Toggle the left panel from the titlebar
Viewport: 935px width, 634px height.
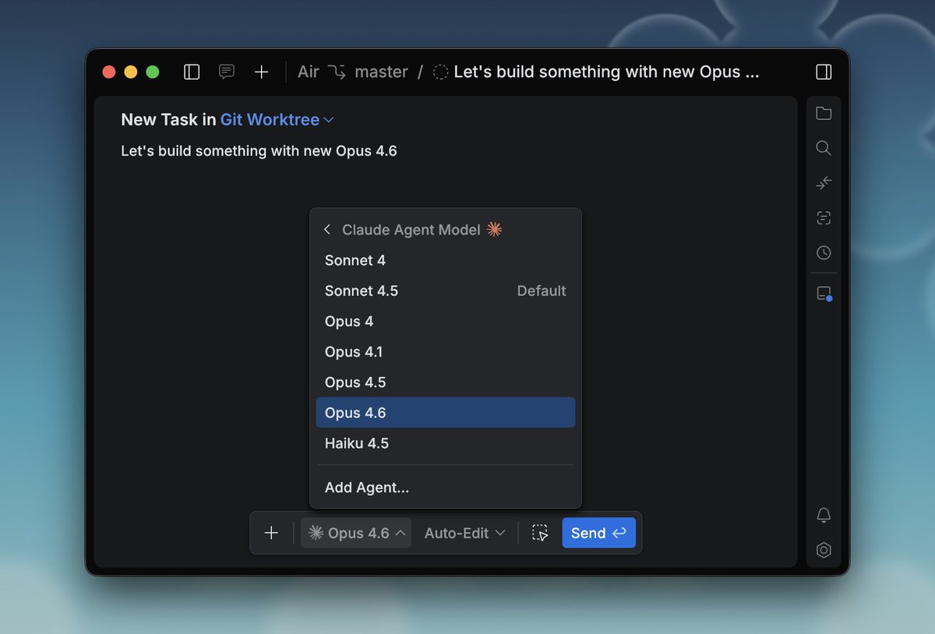pyautogui.click(x=191, y=72)
